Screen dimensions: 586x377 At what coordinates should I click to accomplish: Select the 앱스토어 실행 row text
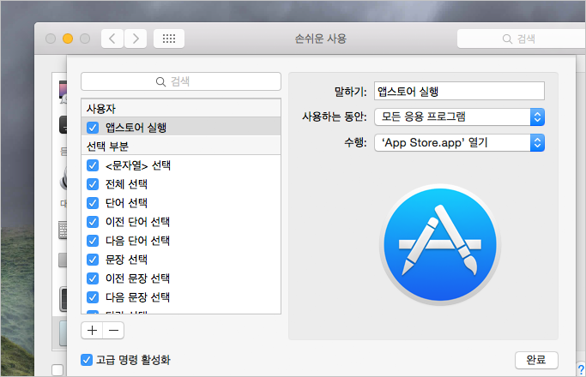point(136,128)
